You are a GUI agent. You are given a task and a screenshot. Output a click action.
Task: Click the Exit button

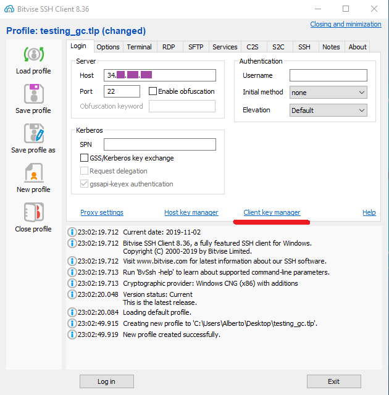point(334,381)
